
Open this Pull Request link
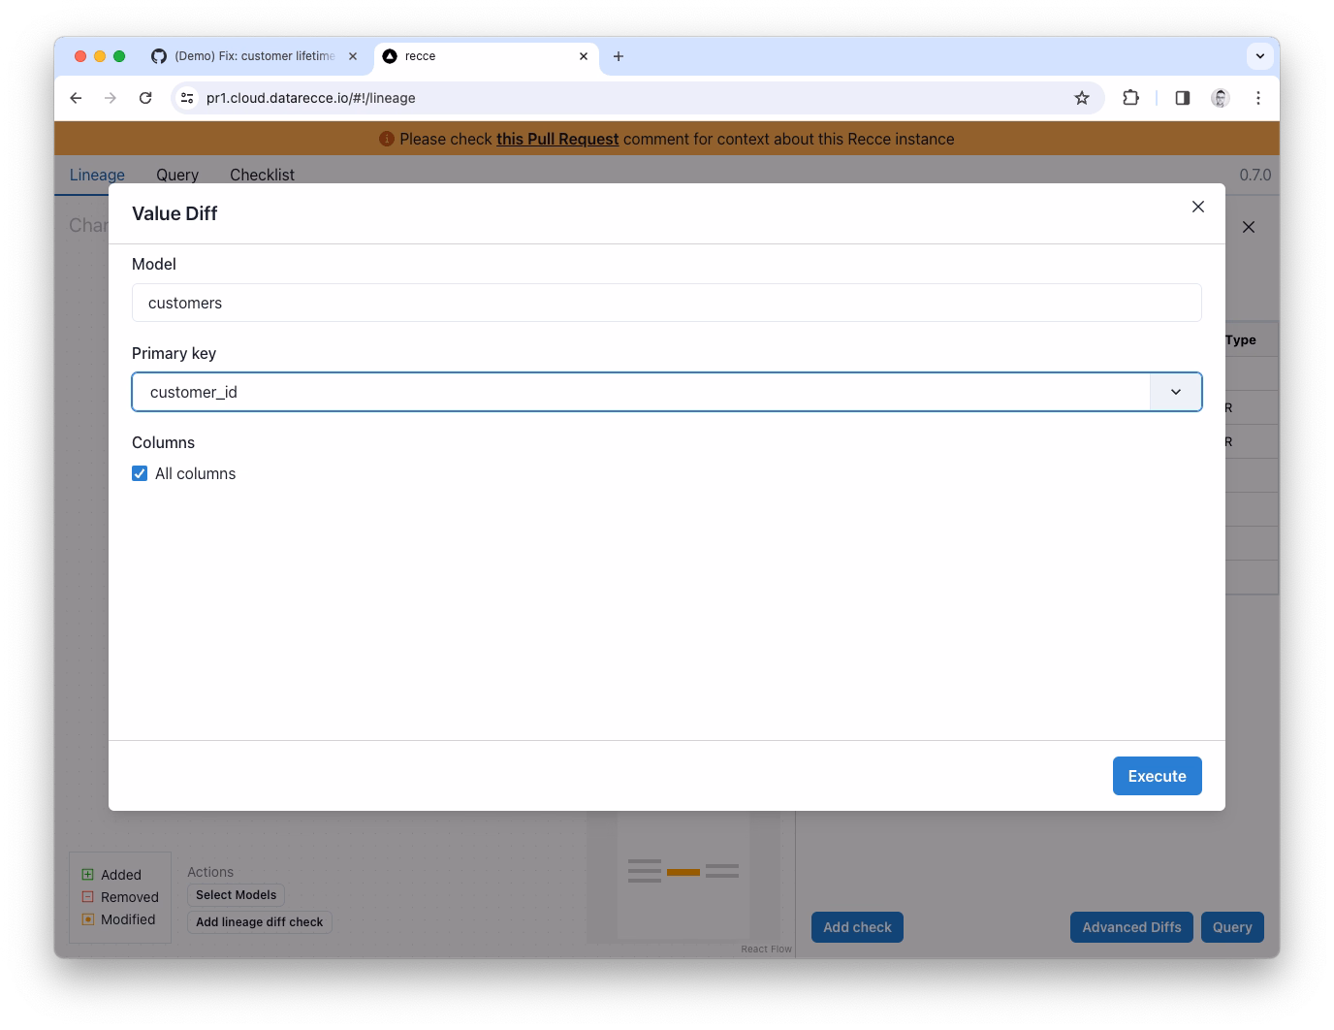tap(557, 139)
